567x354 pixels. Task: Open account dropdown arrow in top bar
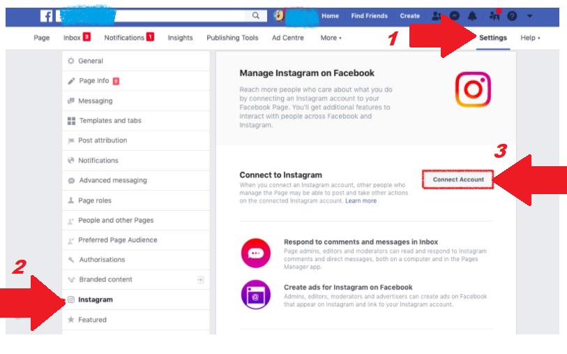(x=529, y=16)
